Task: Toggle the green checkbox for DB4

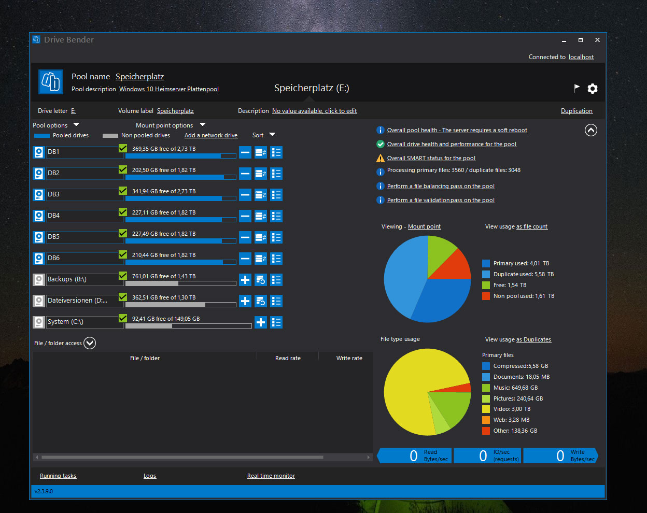Action: (x=123, y=212)
